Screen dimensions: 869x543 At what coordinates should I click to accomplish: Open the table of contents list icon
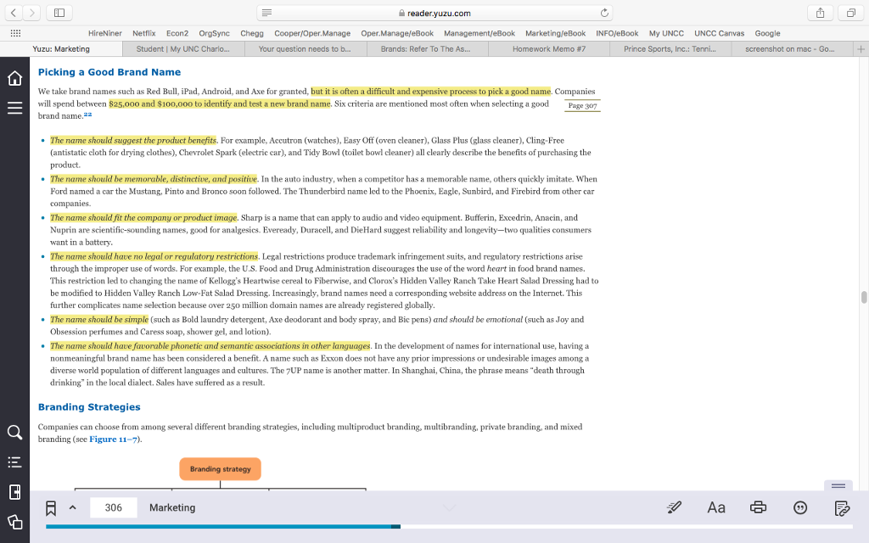14,462
